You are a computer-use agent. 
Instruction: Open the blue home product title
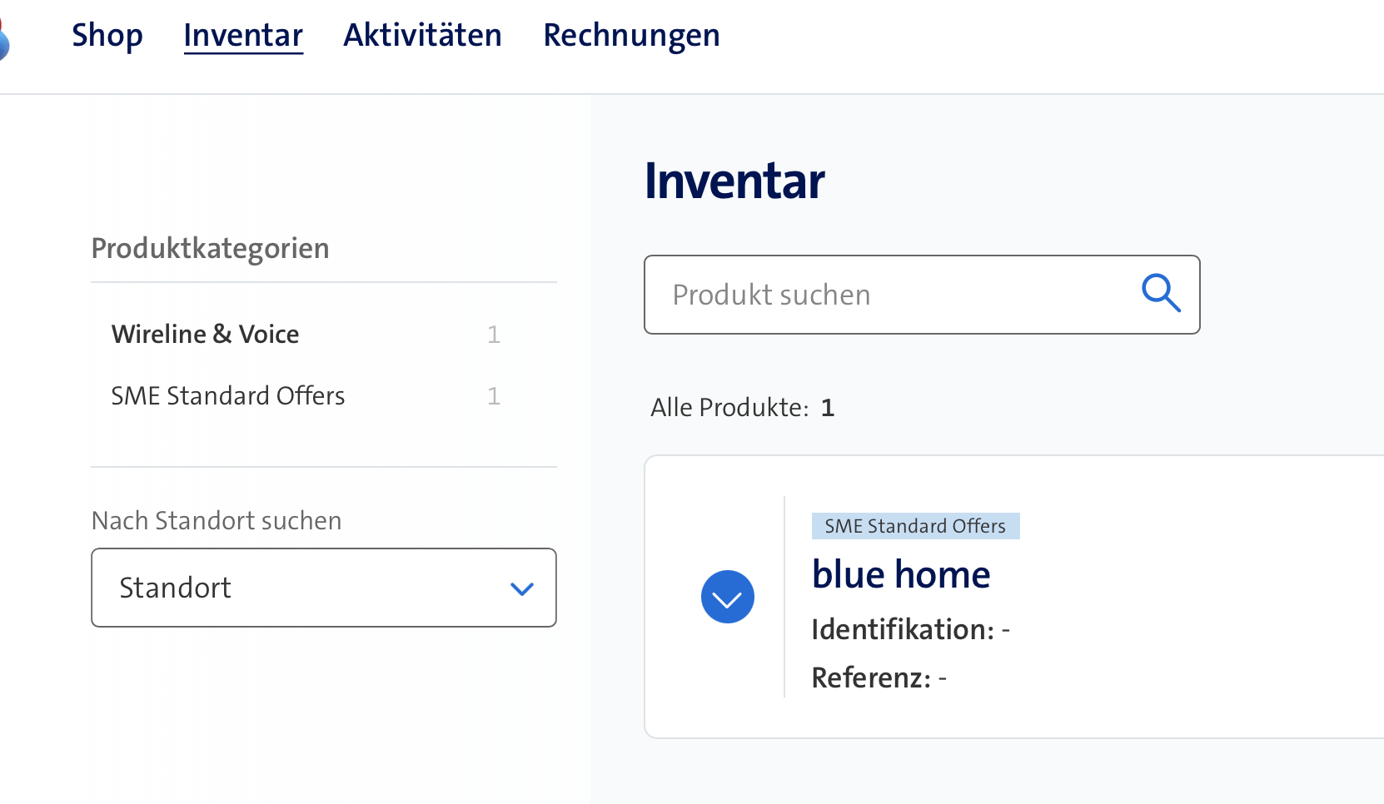point(901,574)
